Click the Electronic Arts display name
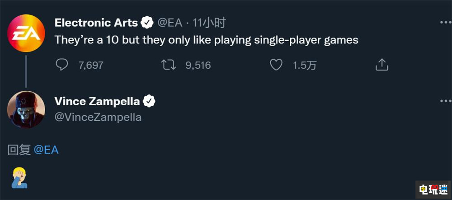 pyautogui.click(x=96, y=22)
